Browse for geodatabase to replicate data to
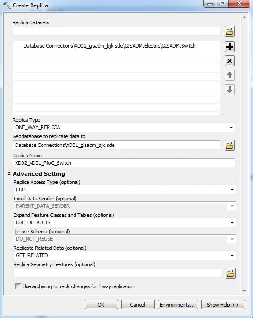Image resolution: width=253 pixels, height=318 pixels. [230, 145]
